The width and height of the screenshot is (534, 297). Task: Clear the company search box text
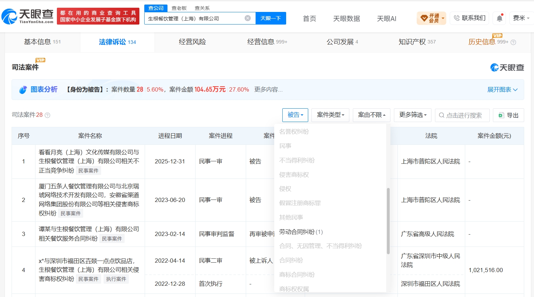[248, 18]
